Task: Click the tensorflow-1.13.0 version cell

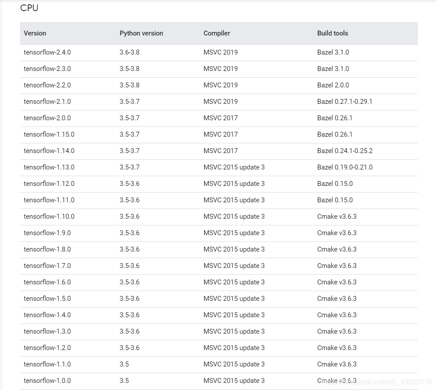Action: (x=49, y=167)
